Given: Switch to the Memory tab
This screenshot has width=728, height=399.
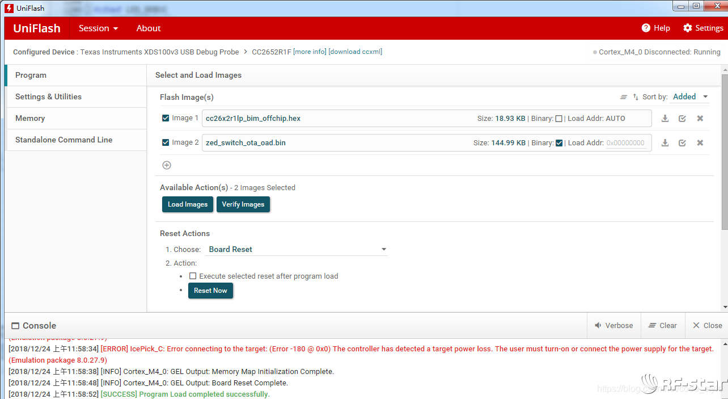Looking at the screenshot, I should (x=30, y=118).
